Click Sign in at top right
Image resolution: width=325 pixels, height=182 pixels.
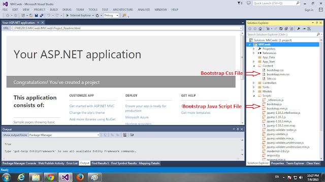pos(309,10)
